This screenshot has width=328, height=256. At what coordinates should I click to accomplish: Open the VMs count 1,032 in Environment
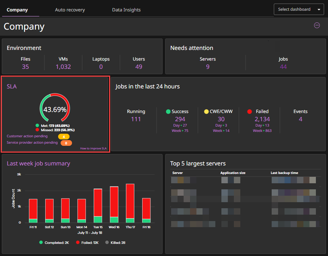[63, 67]
